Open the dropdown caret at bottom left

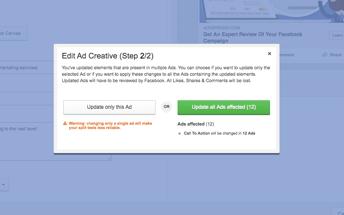[3, 184]
